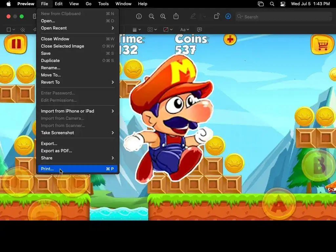The image size is (336, 252).
Task: Open the highlight options dropdown arrow
Action: pos(204,16)
